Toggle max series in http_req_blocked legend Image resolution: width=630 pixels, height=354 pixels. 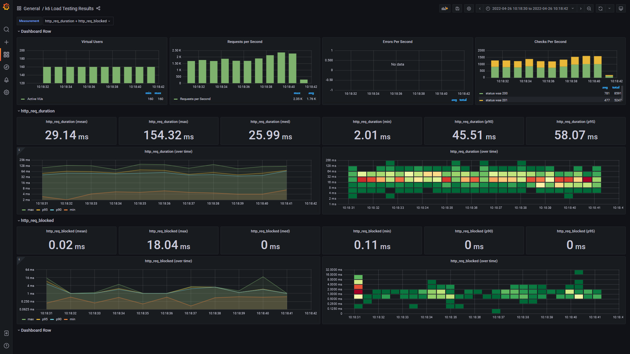31,319
